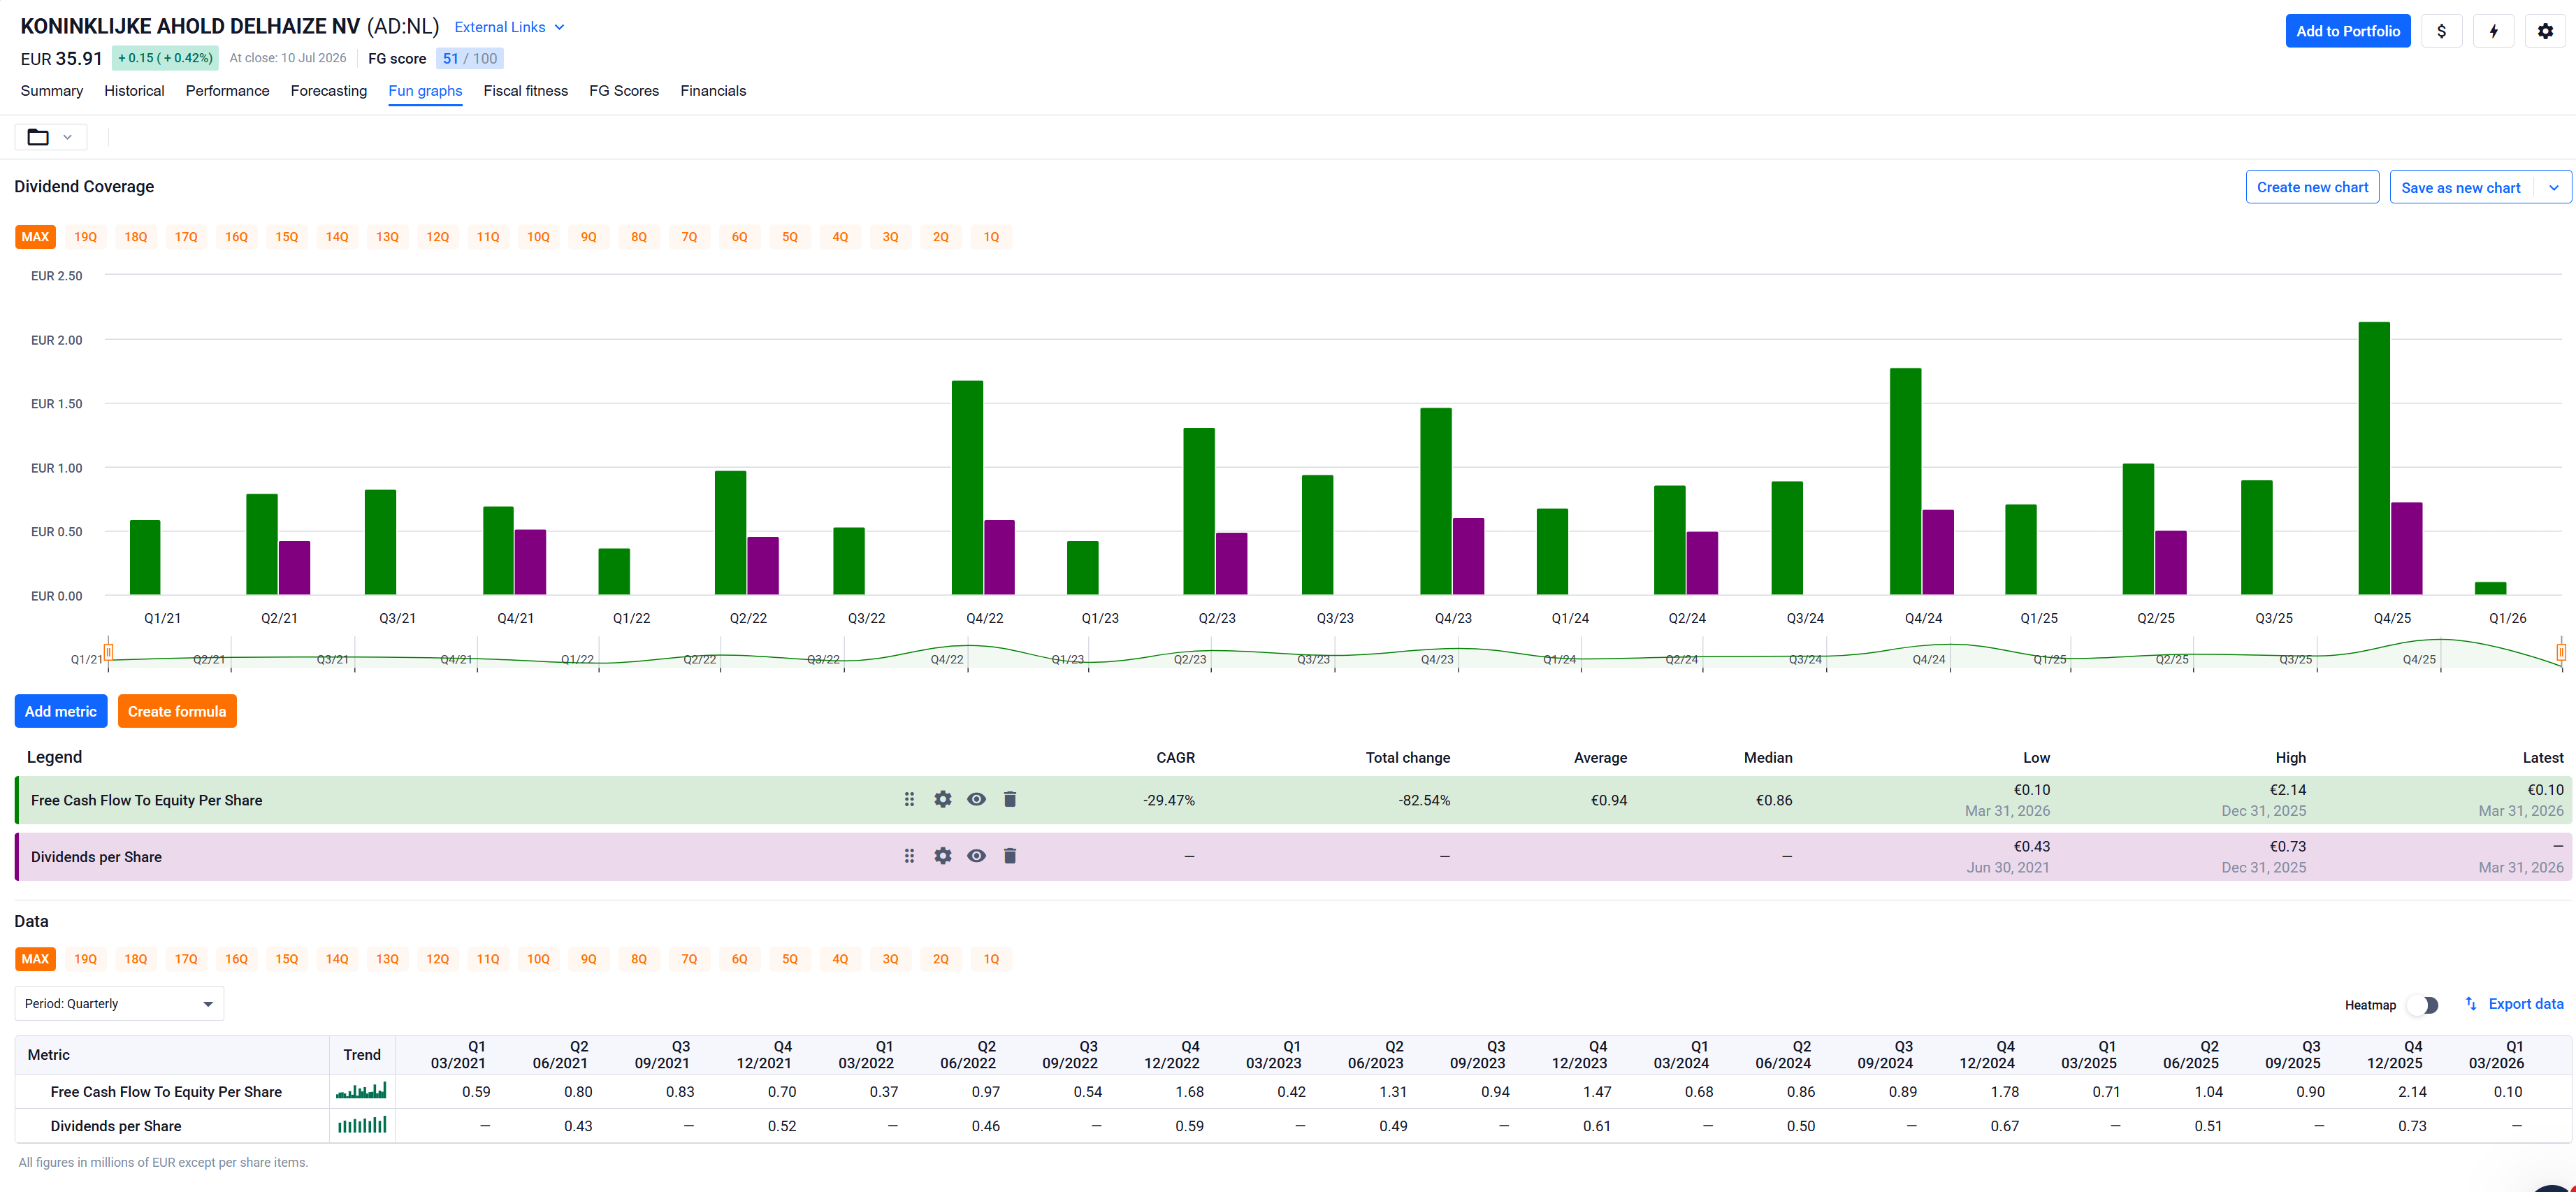Click the lightning bolt icon
Screen dimensions: 2576x1192
2493,31
